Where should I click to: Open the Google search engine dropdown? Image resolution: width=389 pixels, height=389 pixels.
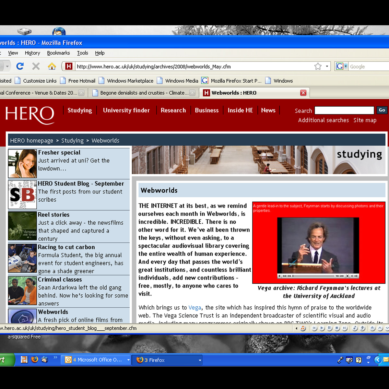346,66
